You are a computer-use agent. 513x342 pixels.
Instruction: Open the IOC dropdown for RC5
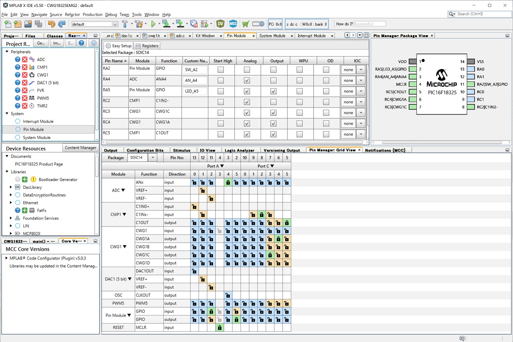coord(361,134)
